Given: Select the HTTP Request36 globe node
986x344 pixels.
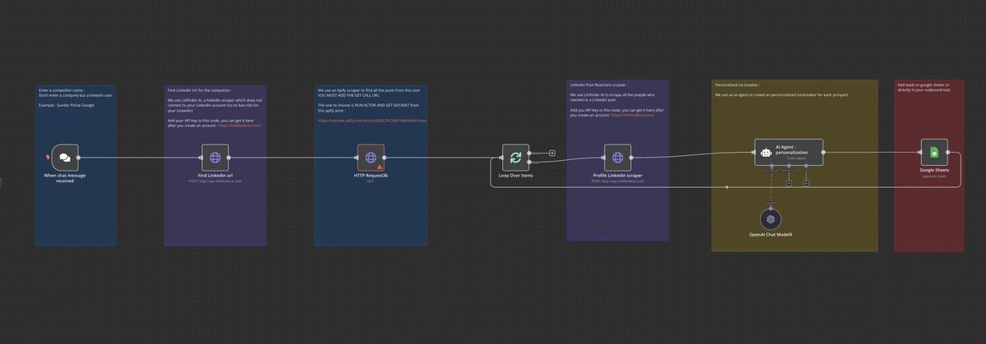Looking at the screenshot, I should pyautogui.click(x=371, y=157).
